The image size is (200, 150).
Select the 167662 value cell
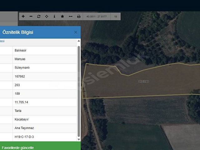click(x=45, y=76)
